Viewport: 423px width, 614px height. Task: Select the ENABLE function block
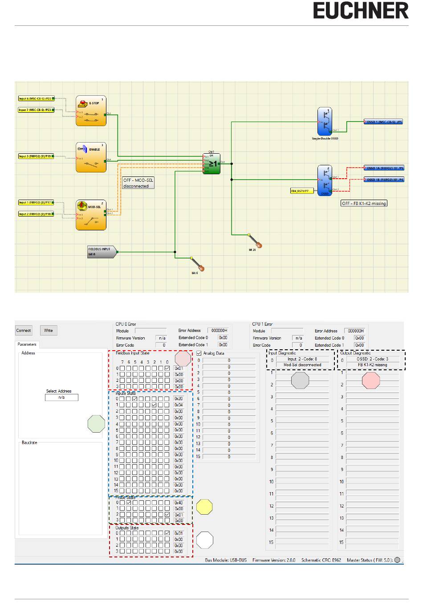pos(91,157)
